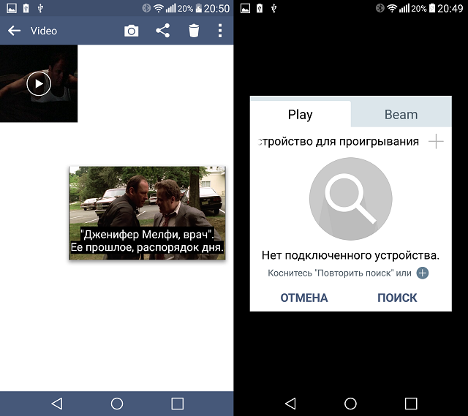Open camera from the Video toolbar
Viewport: 468px width, 416px height.
click(132, 31)
